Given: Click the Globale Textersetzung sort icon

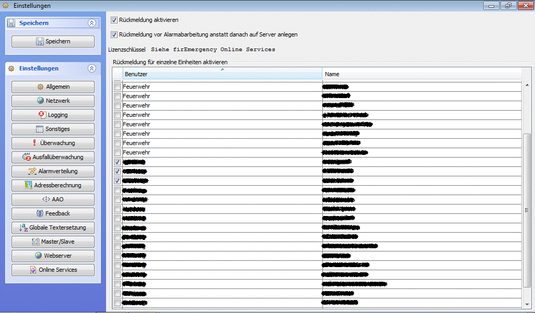Looking at the screenshot, I should point(23,228).
